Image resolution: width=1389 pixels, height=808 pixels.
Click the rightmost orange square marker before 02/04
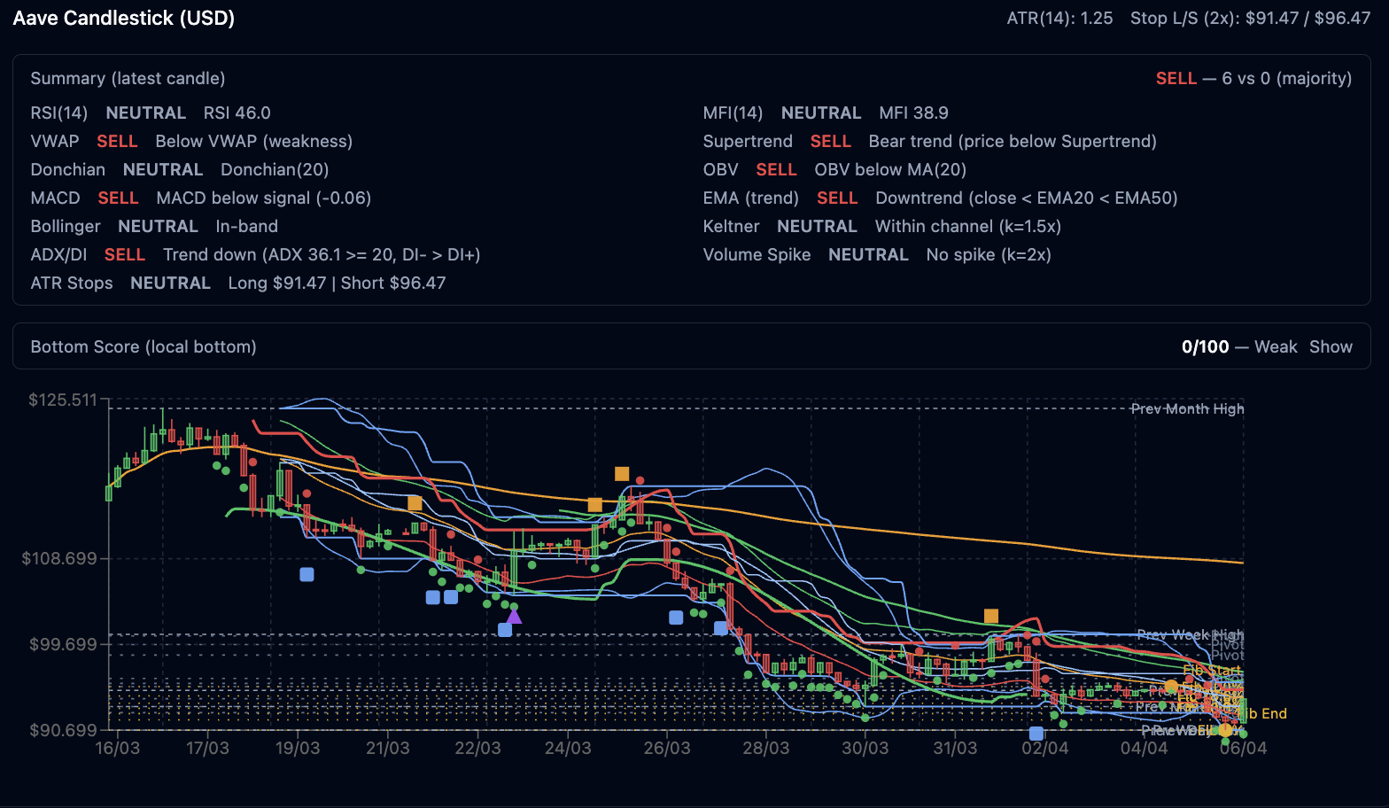click(991, 616)
